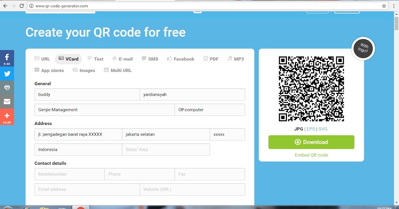Open the App stores tab
The image size is (399, 209).
click(49, 70)
